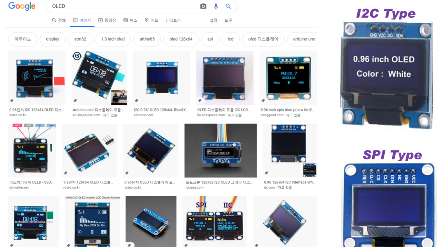Open the elecrow I2C 0.96" OLED thumbnail
The width and height of the screenshot is (442, 247).
161,78
